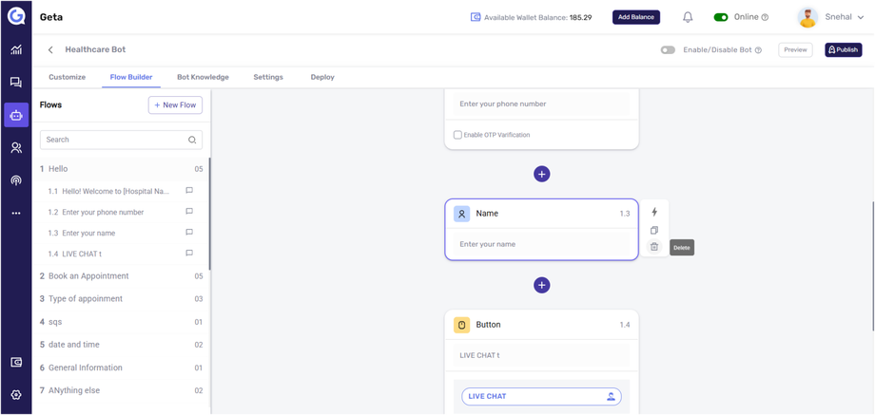The height and width of the screenshot is (415, 875).
Task: Click the flows Search input field
Action: tap(114, 140)
